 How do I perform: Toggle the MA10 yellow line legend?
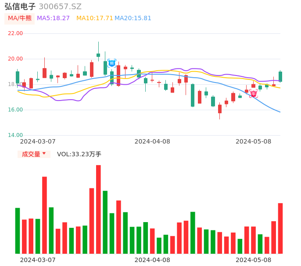[x=94, y=18]
